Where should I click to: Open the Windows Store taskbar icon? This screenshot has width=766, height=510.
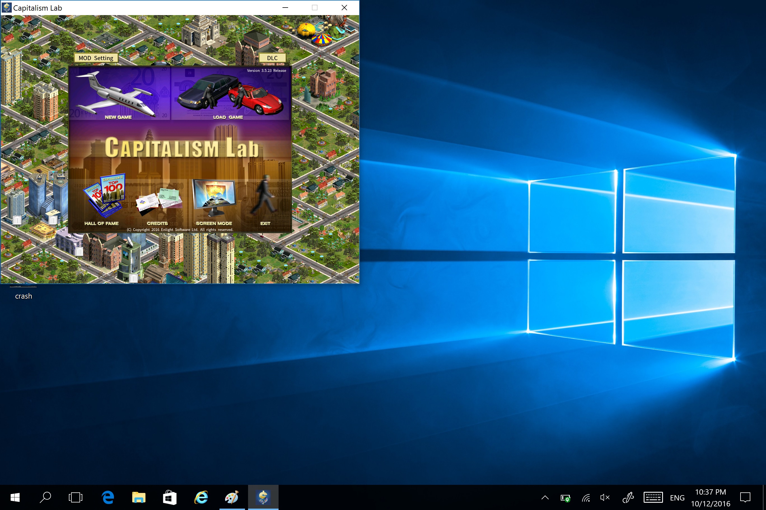pos(170,497)
